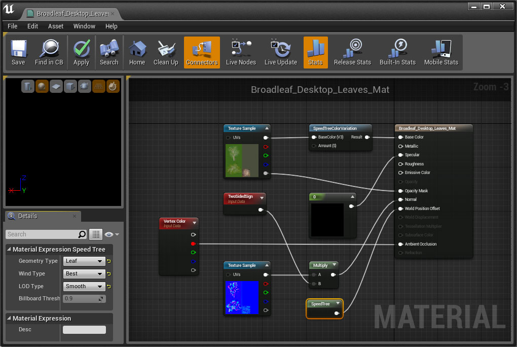The height and width of the screenshot is (347, 517).
Task: Click Opacity Mask input pin
Action: click(x=400, y=191)
